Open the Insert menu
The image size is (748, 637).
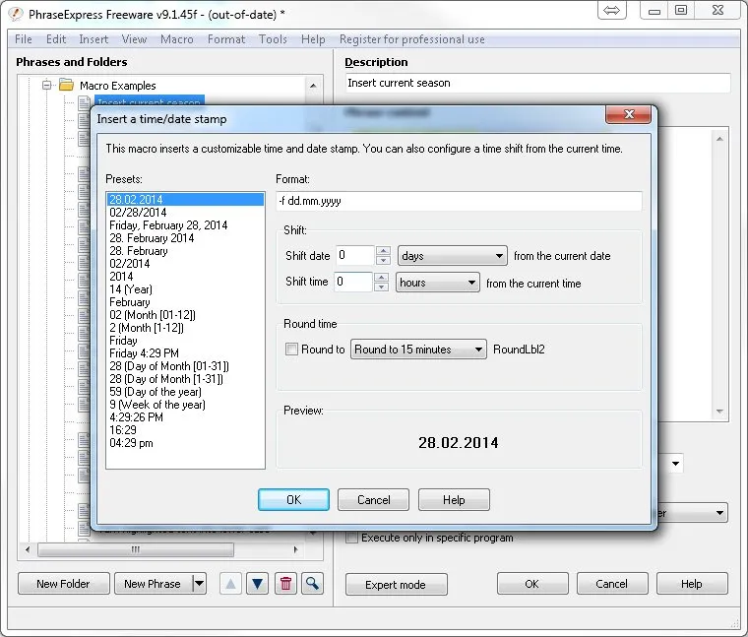coord(93,39)
